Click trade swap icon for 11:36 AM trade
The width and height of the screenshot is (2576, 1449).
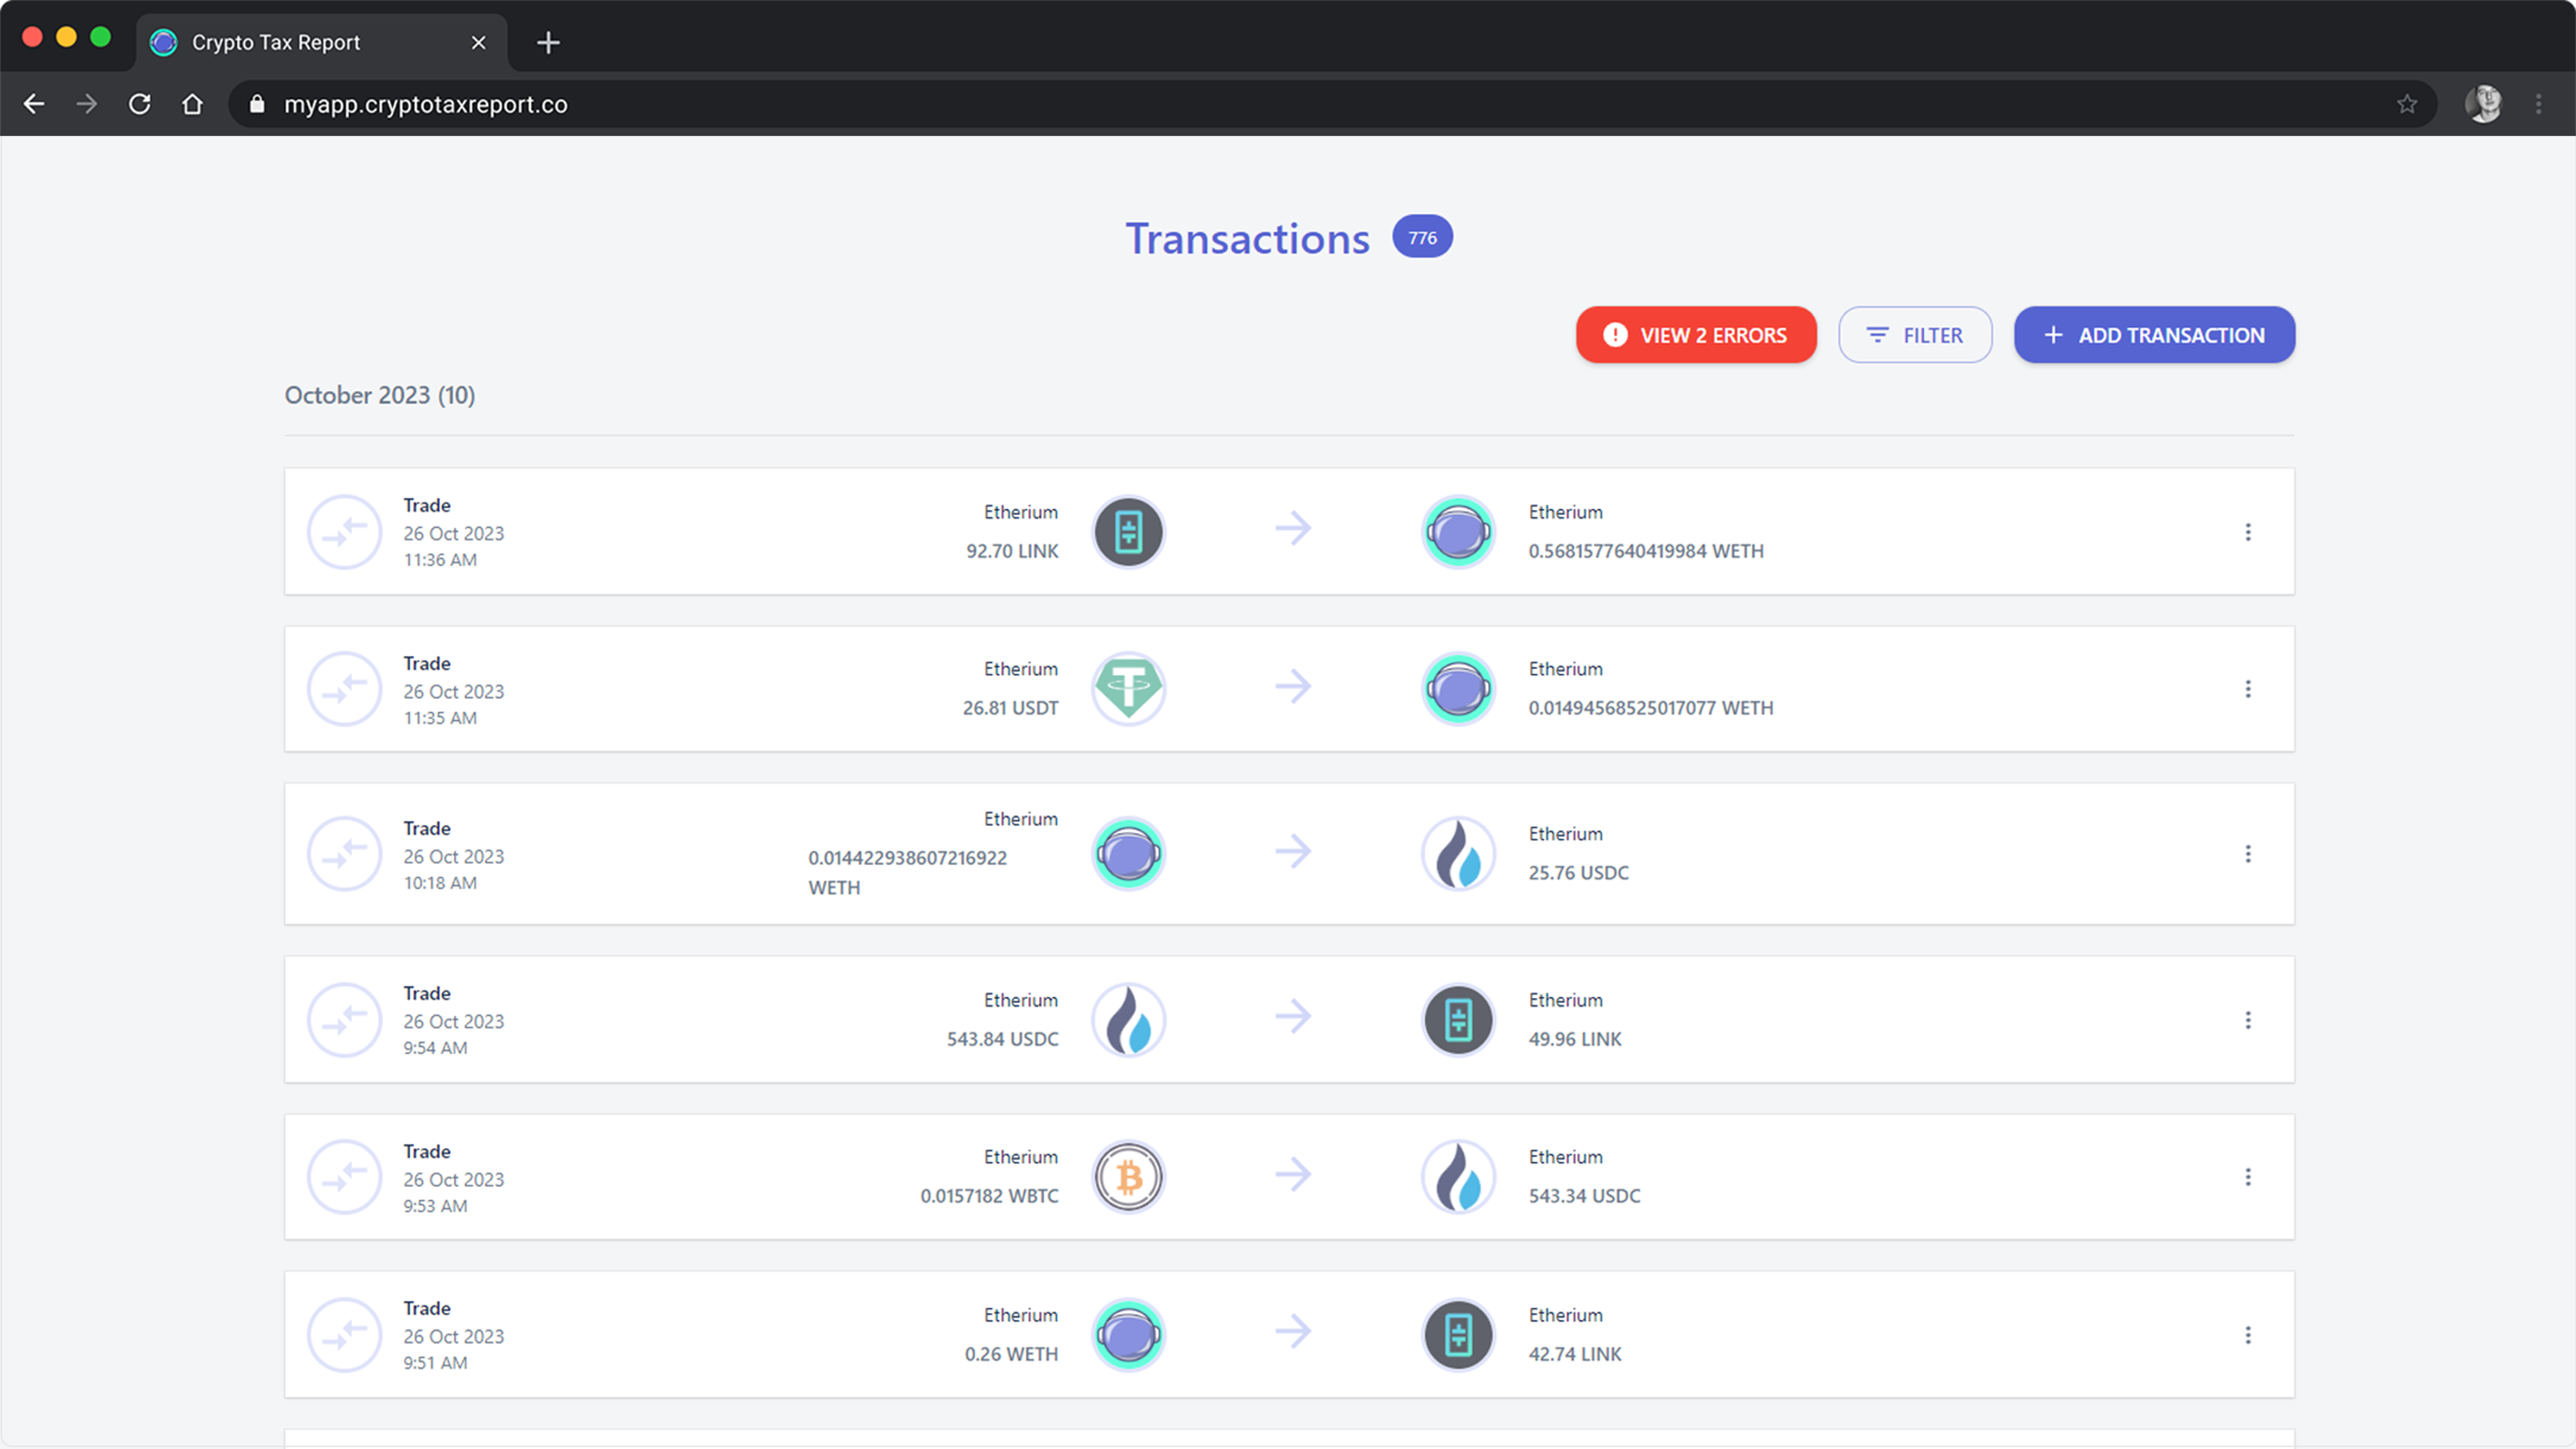(344, 532)
